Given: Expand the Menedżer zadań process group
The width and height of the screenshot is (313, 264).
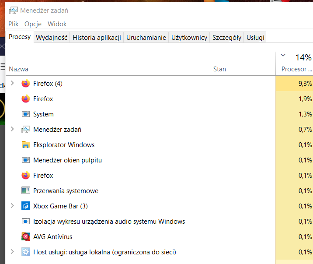Looking at the screenshot, I should (x=12, y=129).
